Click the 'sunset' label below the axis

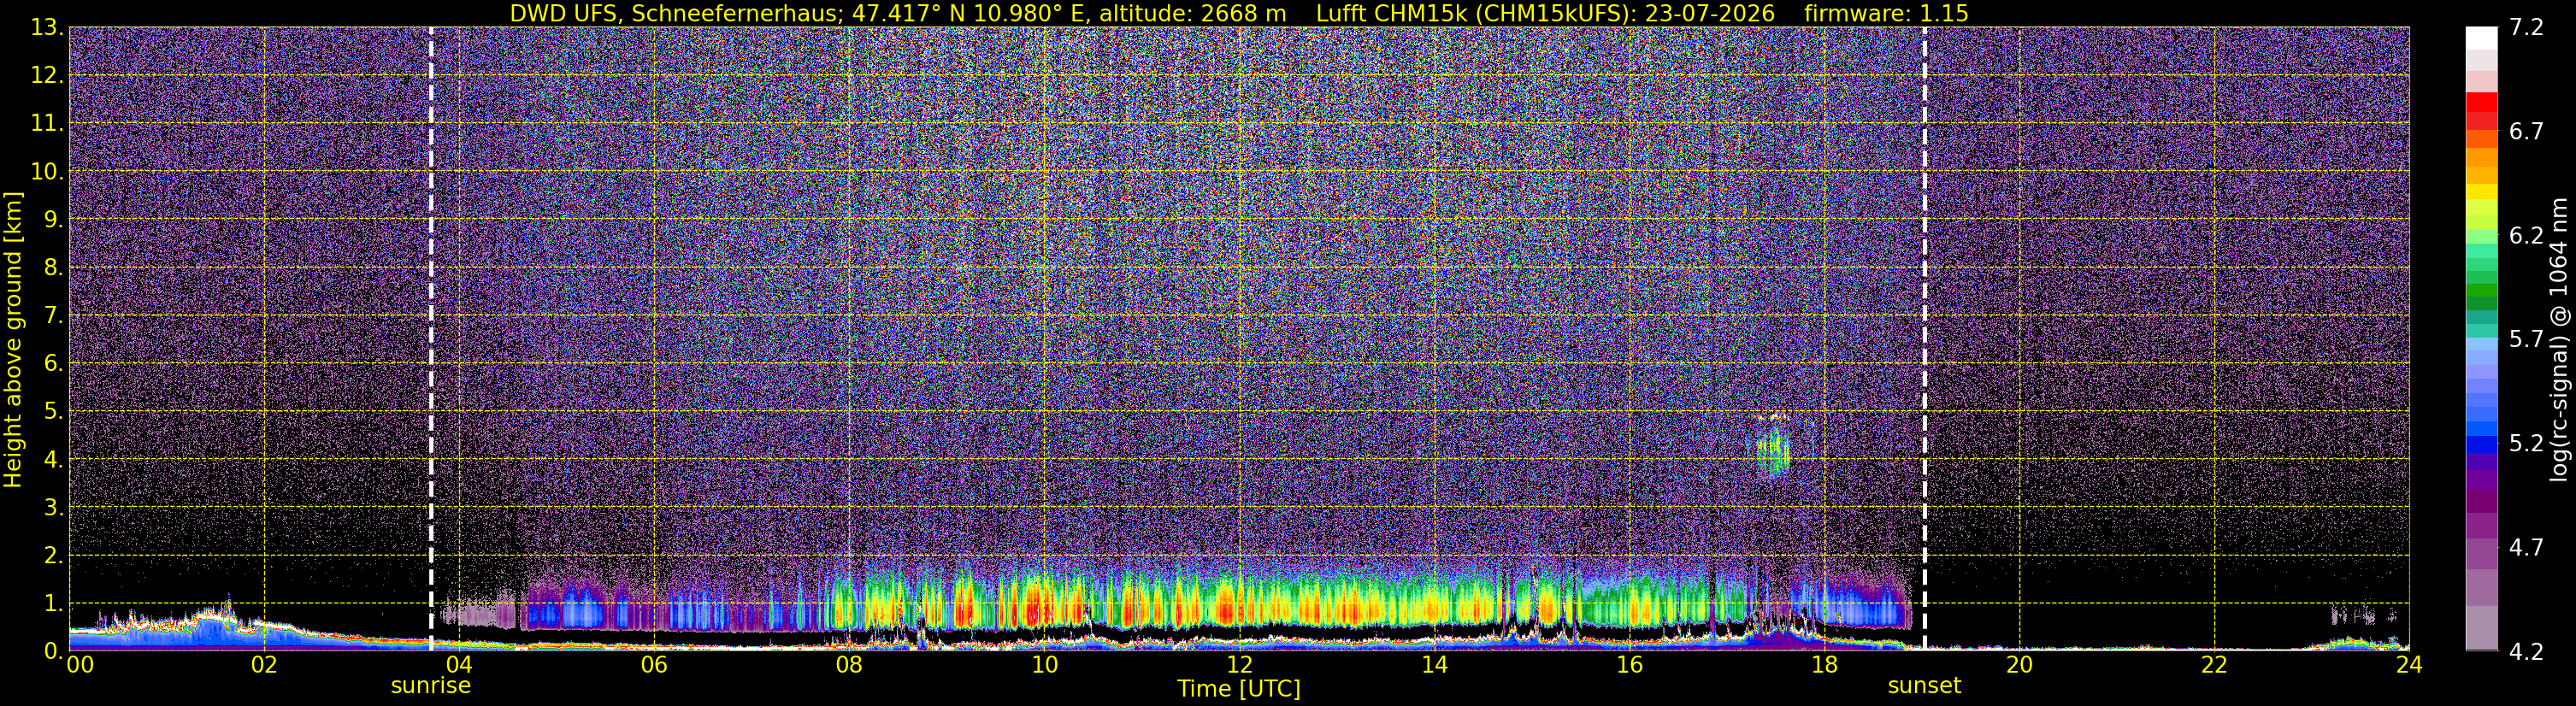pos(1924,686)
